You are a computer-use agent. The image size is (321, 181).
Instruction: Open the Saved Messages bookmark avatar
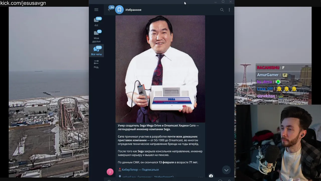[119, 10]
